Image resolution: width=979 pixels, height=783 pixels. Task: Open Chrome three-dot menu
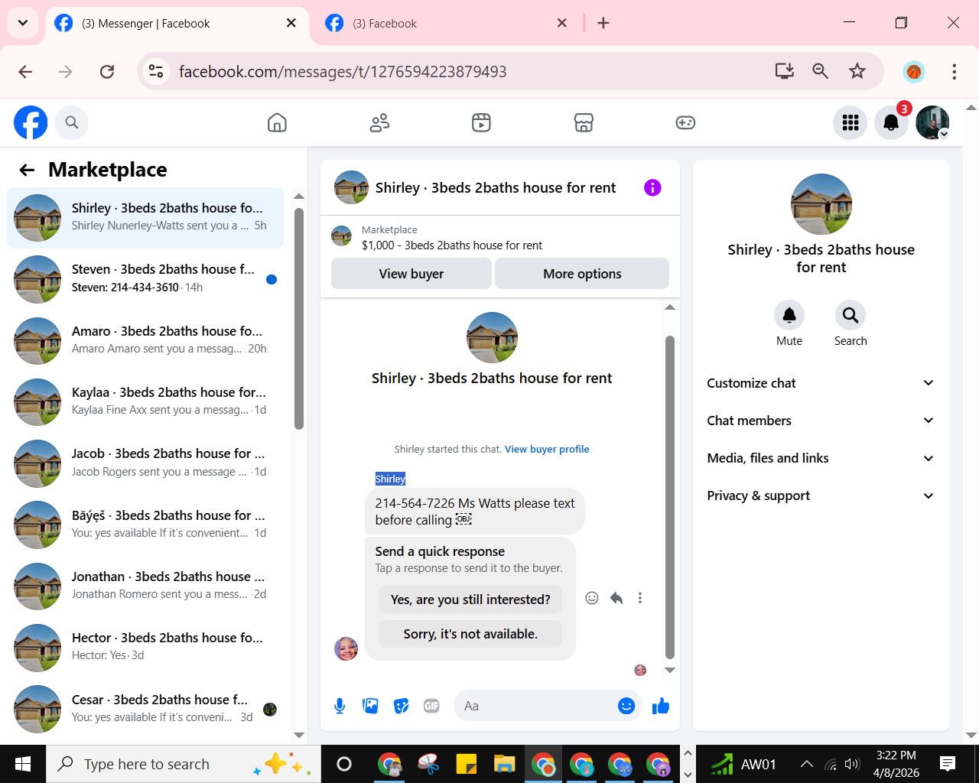tap(954, 71)
